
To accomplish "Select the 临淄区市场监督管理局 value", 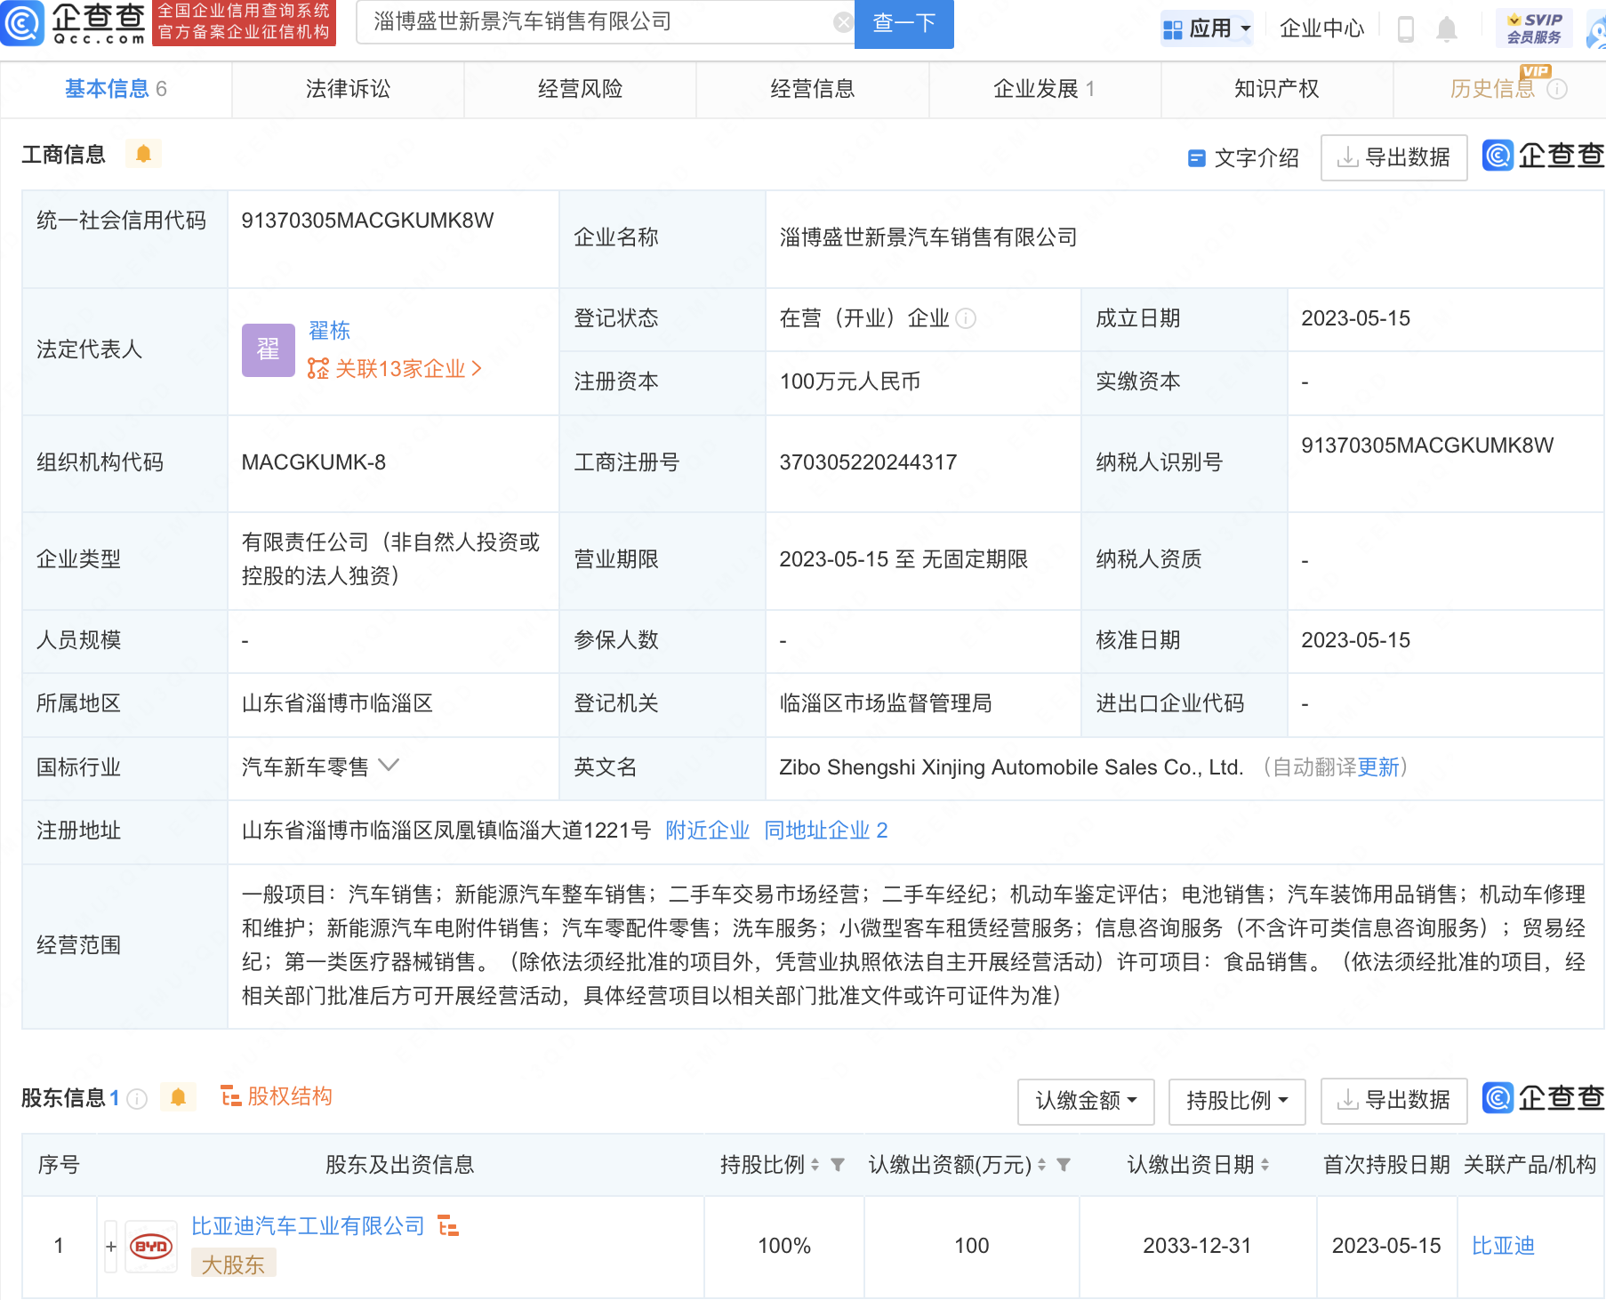I will 886,703.
